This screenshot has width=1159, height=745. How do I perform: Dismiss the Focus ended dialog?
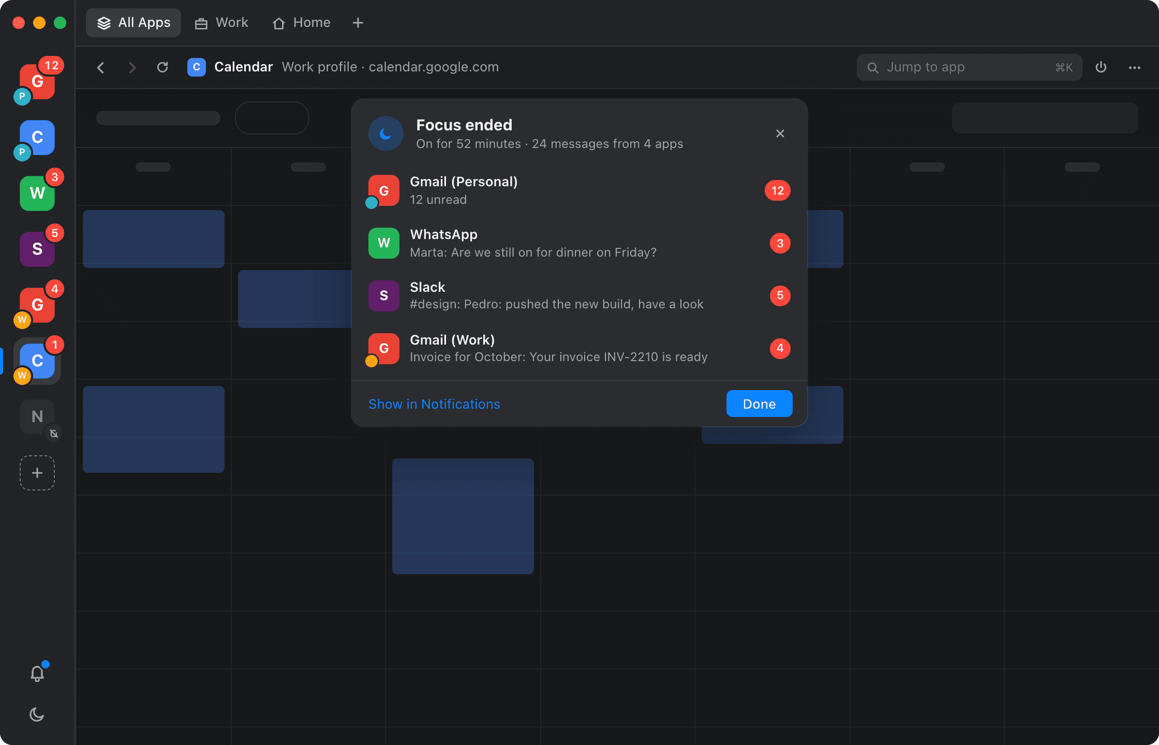coord(780,133)
